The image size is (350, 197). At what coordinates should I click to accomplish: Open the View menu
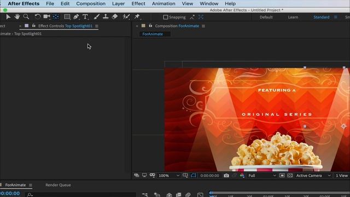coord(188,4)
